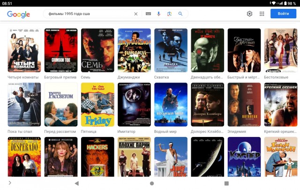The height and width of the screenshot is (190, 300).
Task: Click the Перед рассветом caption
Action: coord(60,131)
